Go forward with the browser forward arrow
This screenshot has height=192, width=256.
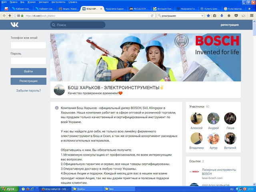[x=10, y=16]
